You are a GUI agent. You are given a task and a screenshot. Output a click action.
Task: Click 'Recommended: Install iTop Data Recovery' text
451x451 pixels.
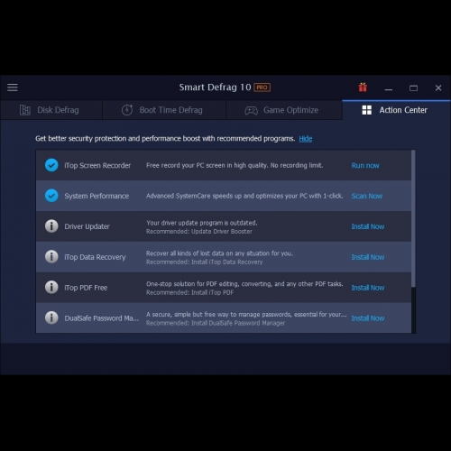(204, 262)
